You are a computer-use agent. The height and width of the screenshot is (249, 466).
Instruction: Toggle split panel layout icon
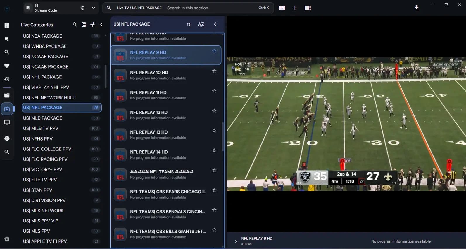coord(308,8)
